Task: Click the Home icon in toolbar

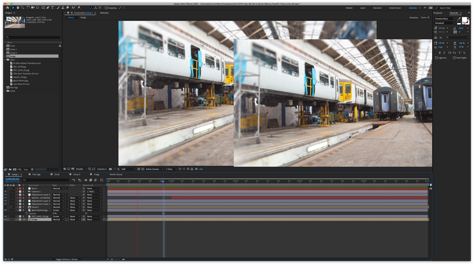Action: (x=7, y=8)
